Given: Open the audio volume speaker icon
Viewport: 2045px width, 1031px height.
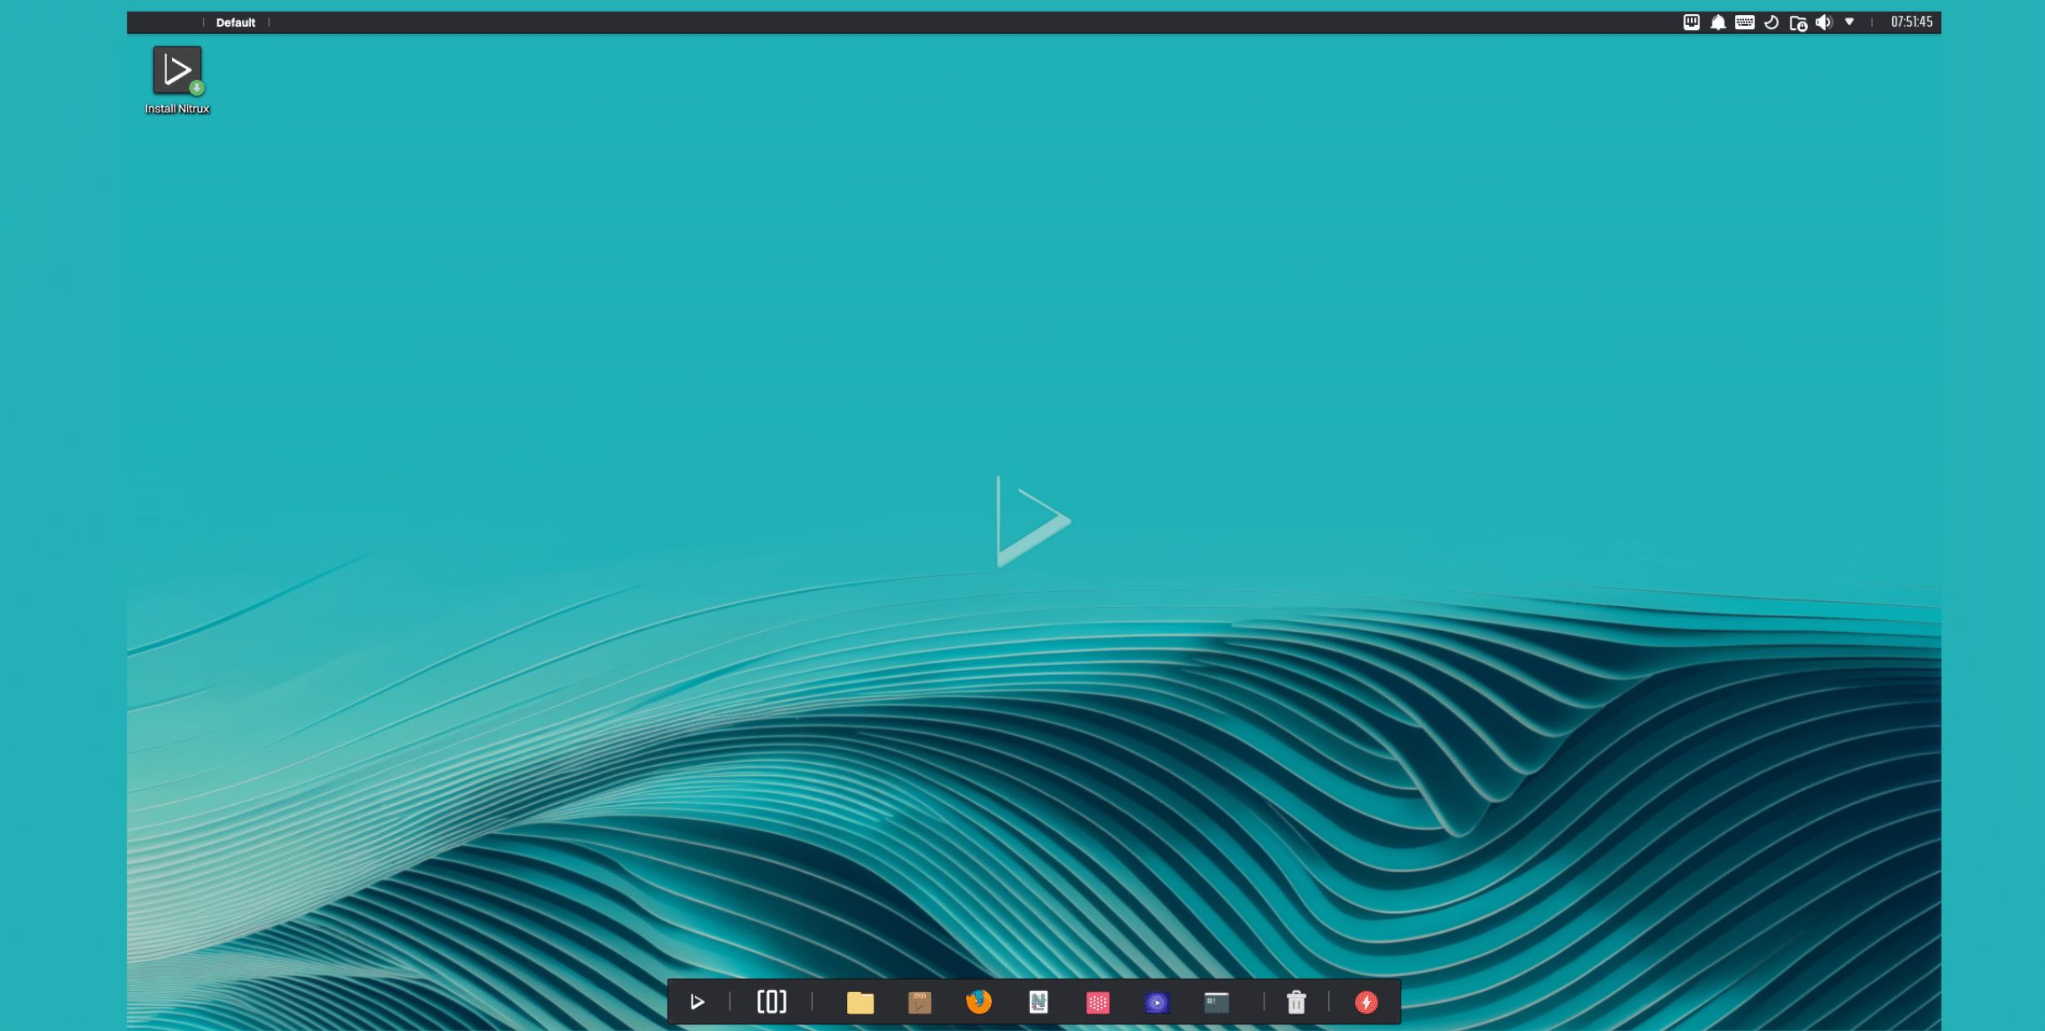Looking at the screenshot, I should [1824, 22].
